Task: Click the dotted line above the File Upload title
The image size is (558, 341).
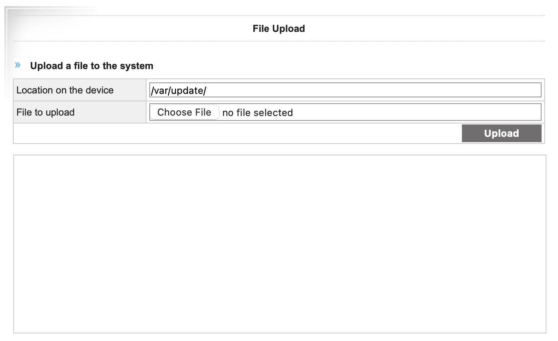Action: click(x=279, y=15)
